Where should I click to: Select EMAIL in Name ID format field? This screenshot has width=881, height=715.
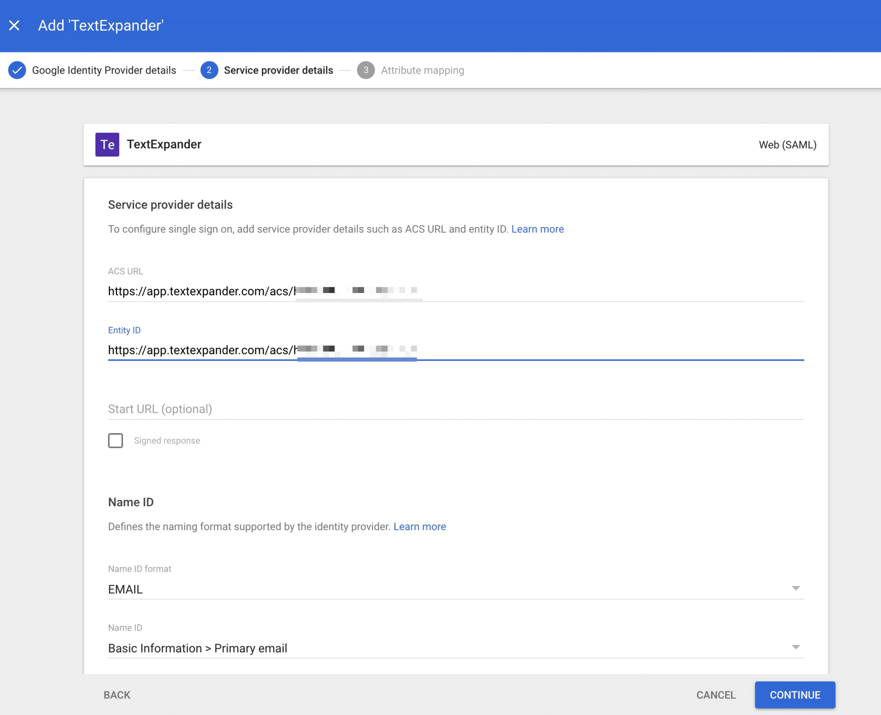456,589
